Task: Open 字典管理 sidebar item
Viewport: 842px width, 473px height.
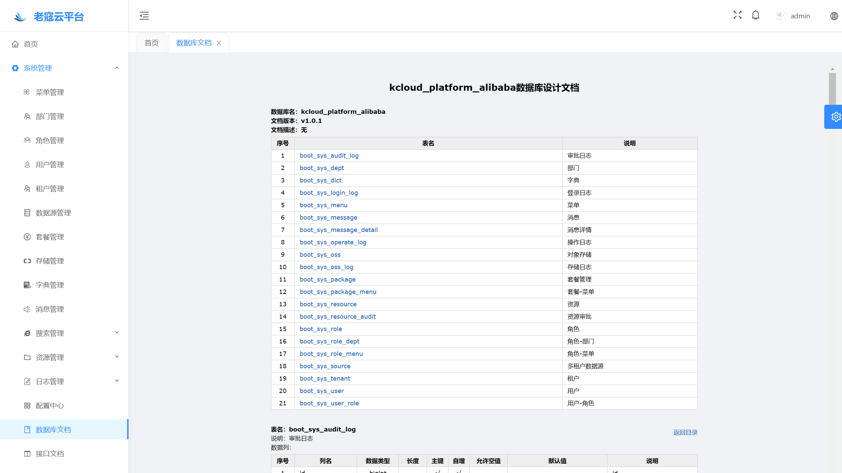Action: pyautogui.click(x=50, y=285)
